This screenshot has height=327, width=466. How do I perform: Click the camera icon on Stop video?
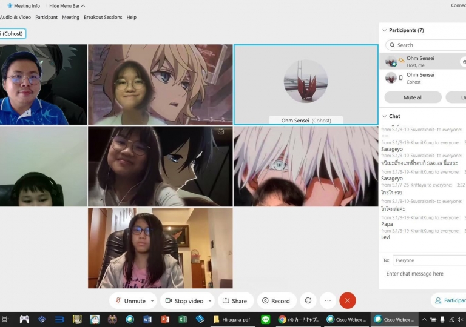[169, 300]
